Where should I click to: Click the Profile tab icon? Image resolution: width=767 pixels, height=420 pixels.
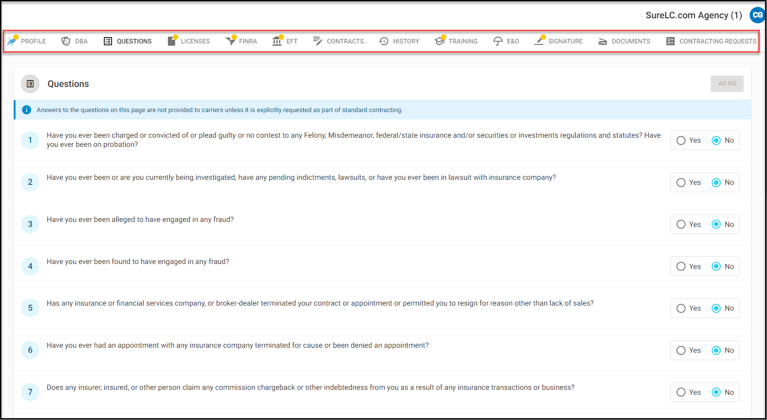[x=12, y=41]
